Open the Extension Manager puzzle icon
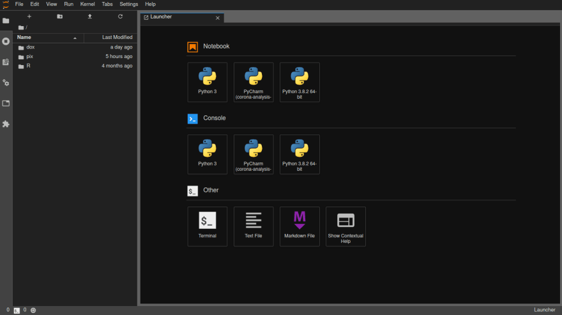 (x=6, y=124)
